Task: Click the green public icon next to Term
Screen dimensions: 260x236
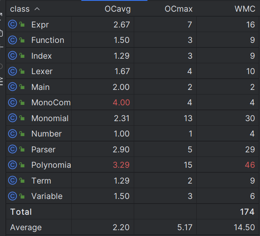Action: (x=22, y=180)
